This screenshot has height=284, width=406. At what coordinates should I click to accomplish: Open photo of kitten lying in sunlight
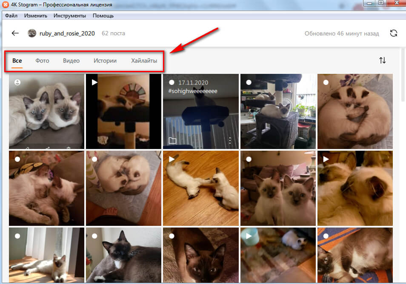(x=46, y=255)
